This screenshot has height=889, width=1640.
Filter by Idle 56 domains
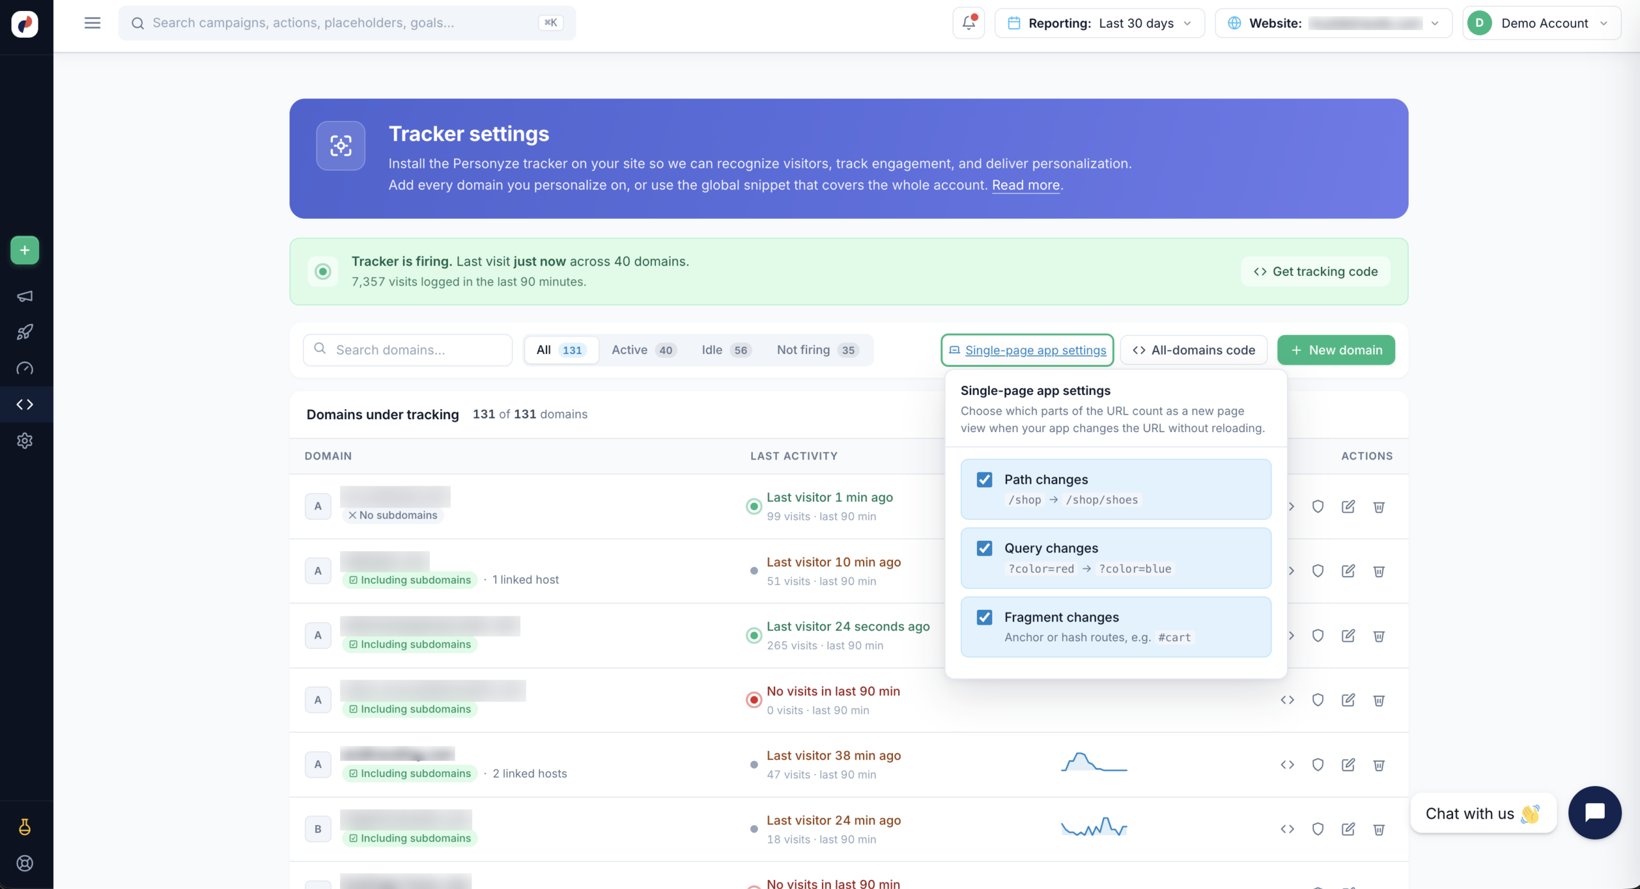tap(726, 350)
